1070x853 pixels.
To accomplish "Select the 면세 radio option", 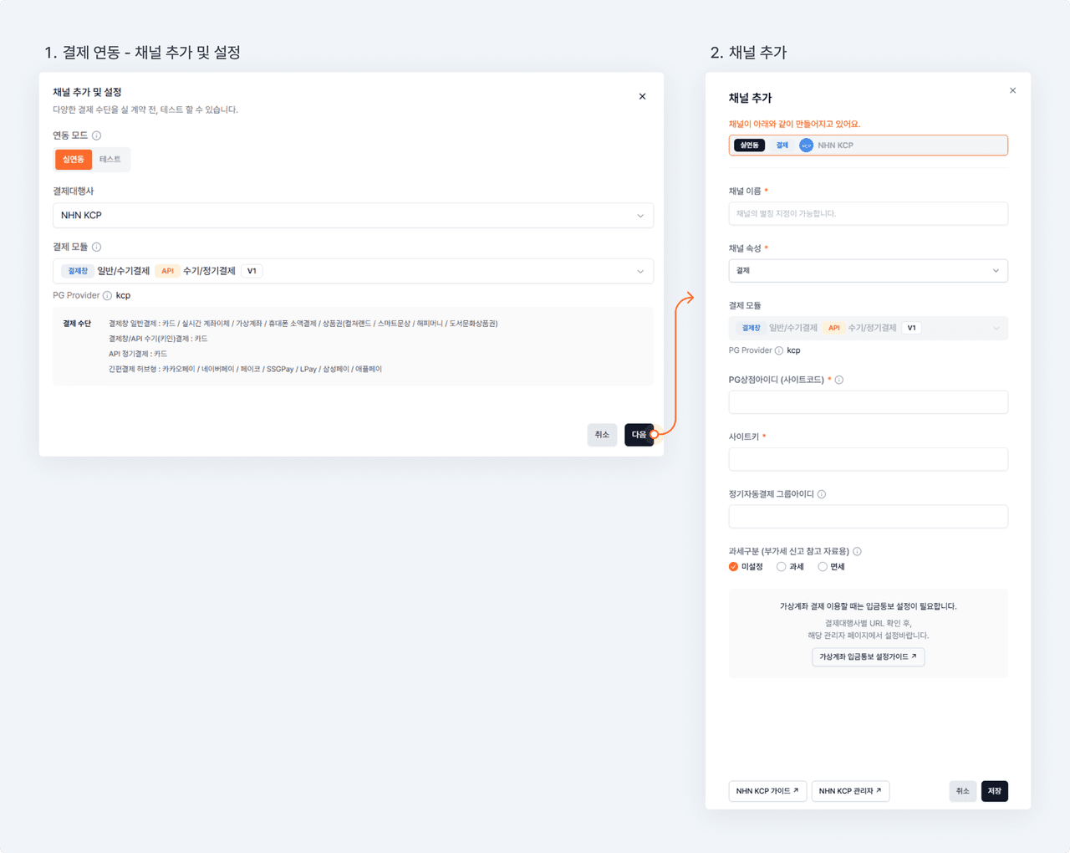I will click(x=823, y=567).
